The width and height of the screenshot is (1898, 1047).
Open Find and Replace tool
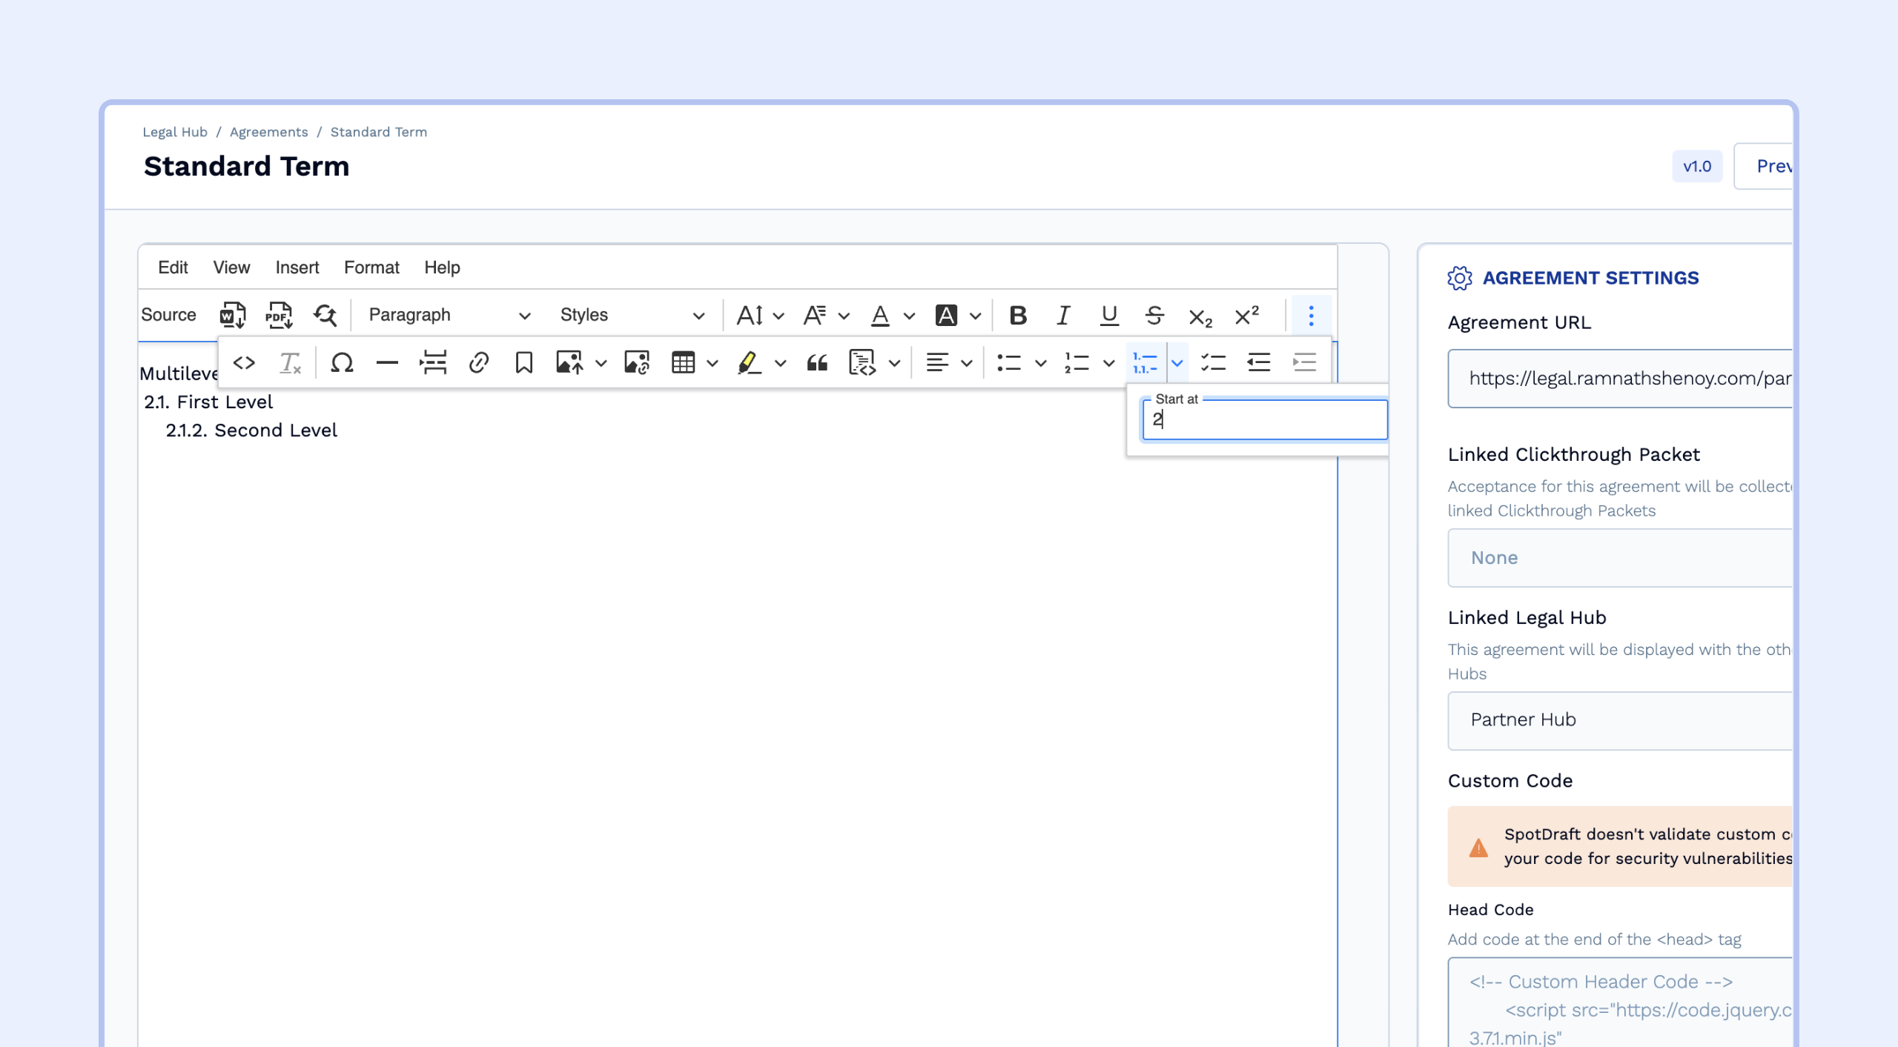pyautogui.click(x=325, y=315)
